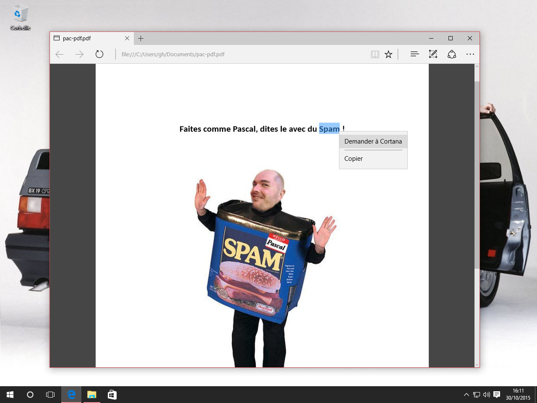Open Cortana search circle on taskbar
This screenshot has width=537, height=403.
[x=30, y=395]
